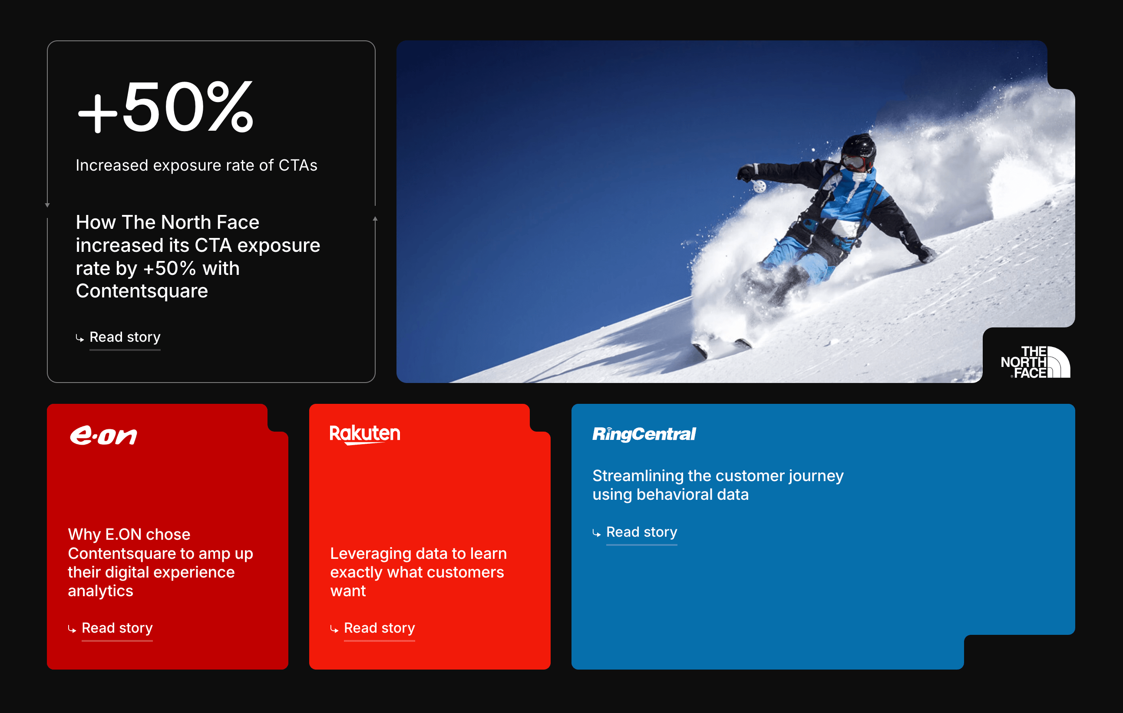Screen dimensions: 1123x713
Task: Click arrow icon beside North Face Read story
Action: coord(80,338)
